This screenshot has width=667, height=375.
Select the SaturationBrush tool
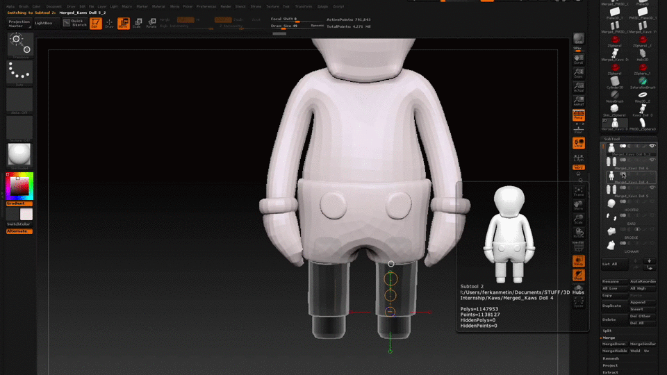pos(642,82)
